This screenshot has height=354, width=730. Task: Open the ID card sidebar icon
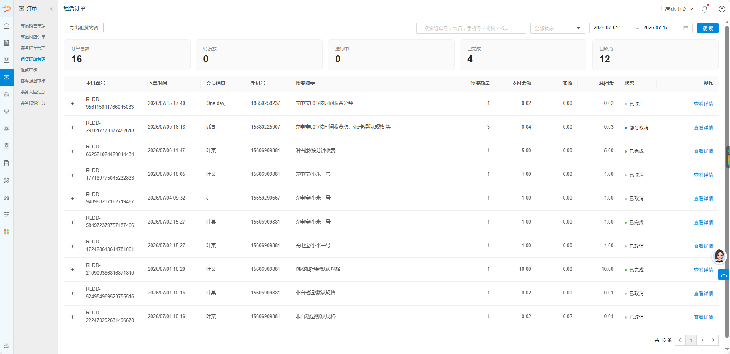6,146
